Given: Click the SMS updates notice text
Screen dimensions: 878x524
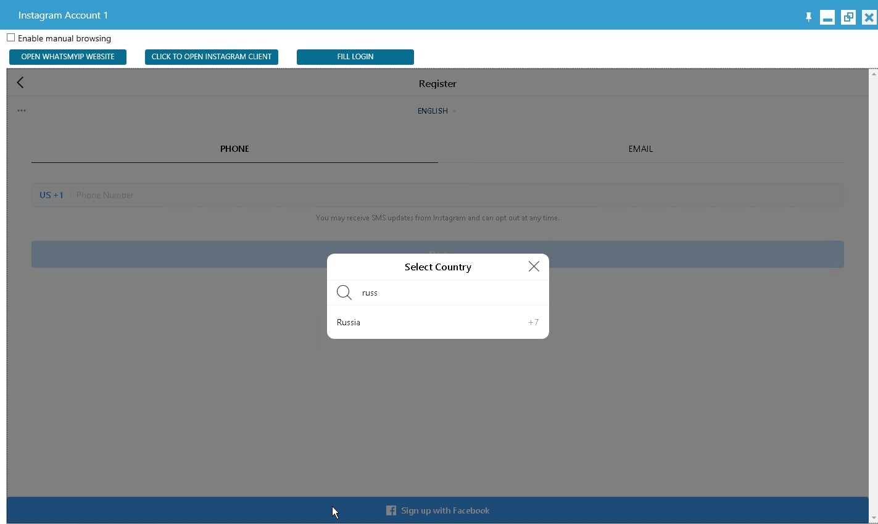Looking at the screenshot, I should point(437,218).
